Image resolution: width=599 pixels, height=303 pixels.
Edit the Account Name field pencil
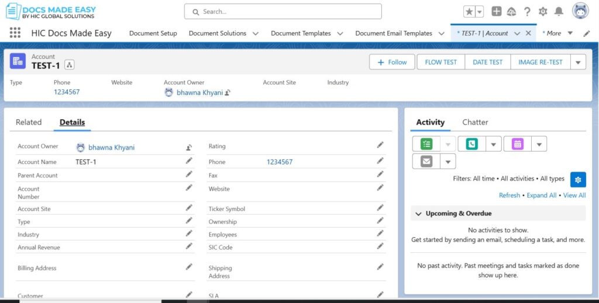pyautogui.click(x=189, y=161)
